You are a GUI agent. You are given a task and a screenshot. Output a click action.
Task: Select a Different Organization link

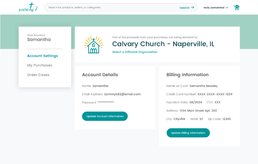135,52
